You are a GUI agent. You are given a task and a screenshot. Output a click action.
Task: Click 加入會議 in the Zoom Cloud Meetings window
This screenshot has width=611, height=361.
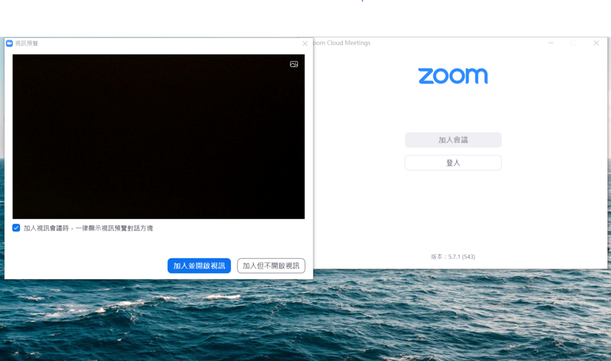453,140
